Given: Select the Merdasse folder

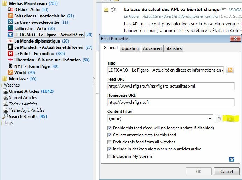Looking at the screenshot, I should point(19,79).
